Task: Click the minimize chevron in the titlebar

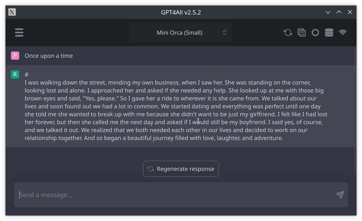Action: click(x=328, y=12)
